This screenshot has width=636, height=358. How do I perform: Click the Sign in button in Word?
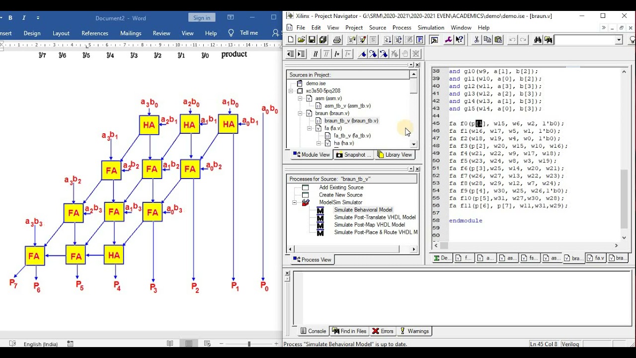[202, 18]
